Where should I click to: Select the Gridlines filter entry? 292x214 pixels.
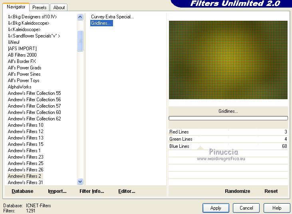[x=101, y=23]
